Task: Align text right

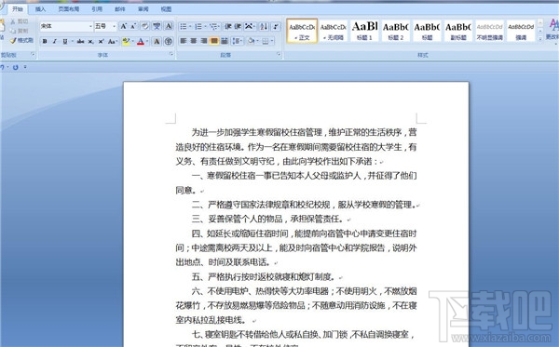Action: pos(204,41)
